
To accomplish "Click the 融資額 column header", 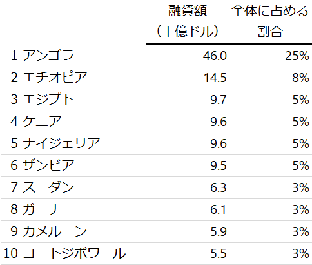I will click(x=188, y=21).
